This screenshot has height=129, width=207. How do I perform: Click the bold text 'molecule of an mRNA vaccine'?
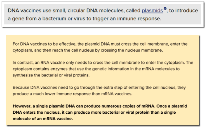click(x=43, y=119)
